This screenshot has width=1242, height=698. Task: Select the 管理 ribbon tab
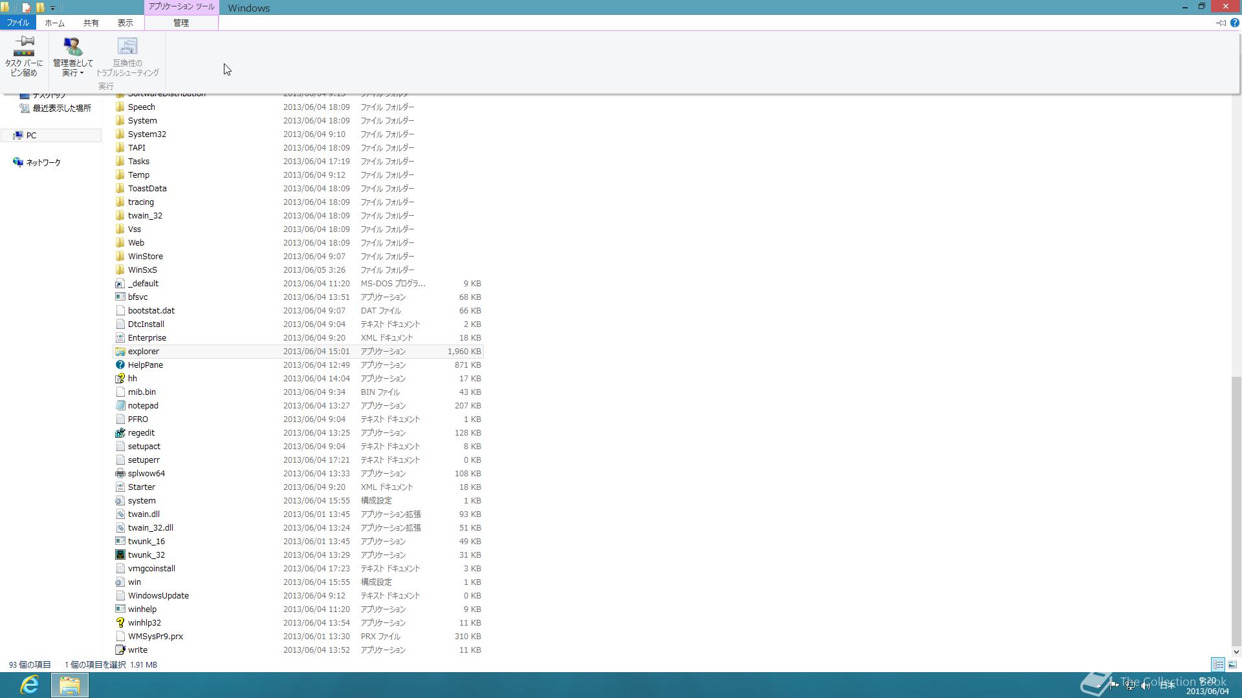click(x=181, y=23)
